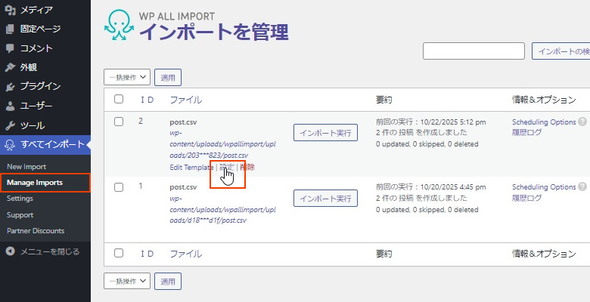Open the Pages (固定ページ) sidebar icon
590x302 pixels.
10,29
